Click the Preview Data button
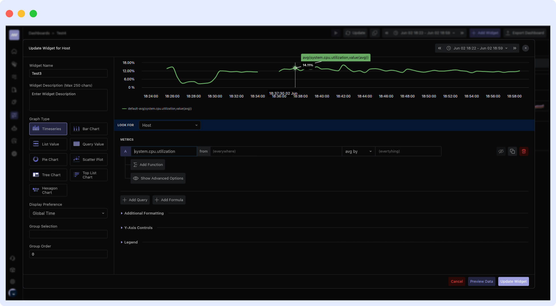 click(x=481, y=282)
